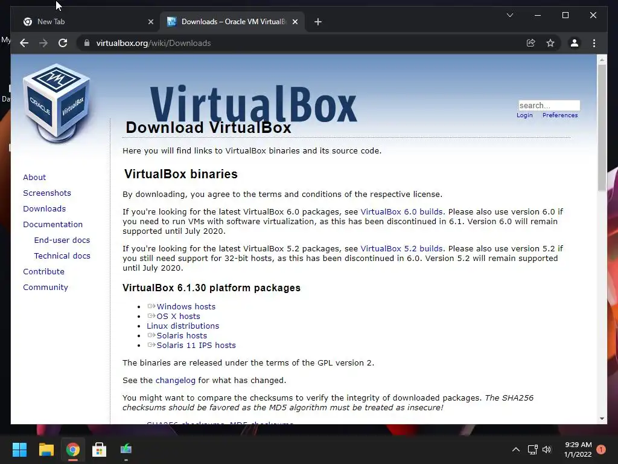This screenshot has width=618, height=464.
Task: Open Contribute in the sidebar
Action: pyautogui.click(x=43, y=272)
